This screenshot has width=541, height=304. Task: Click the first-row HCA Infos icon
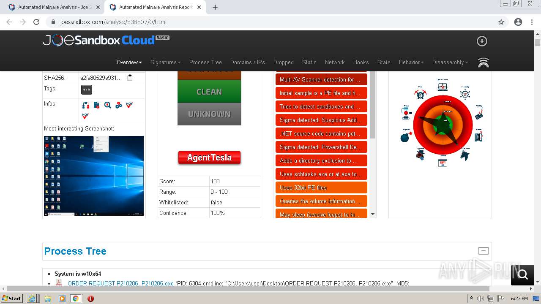(129, 105)
